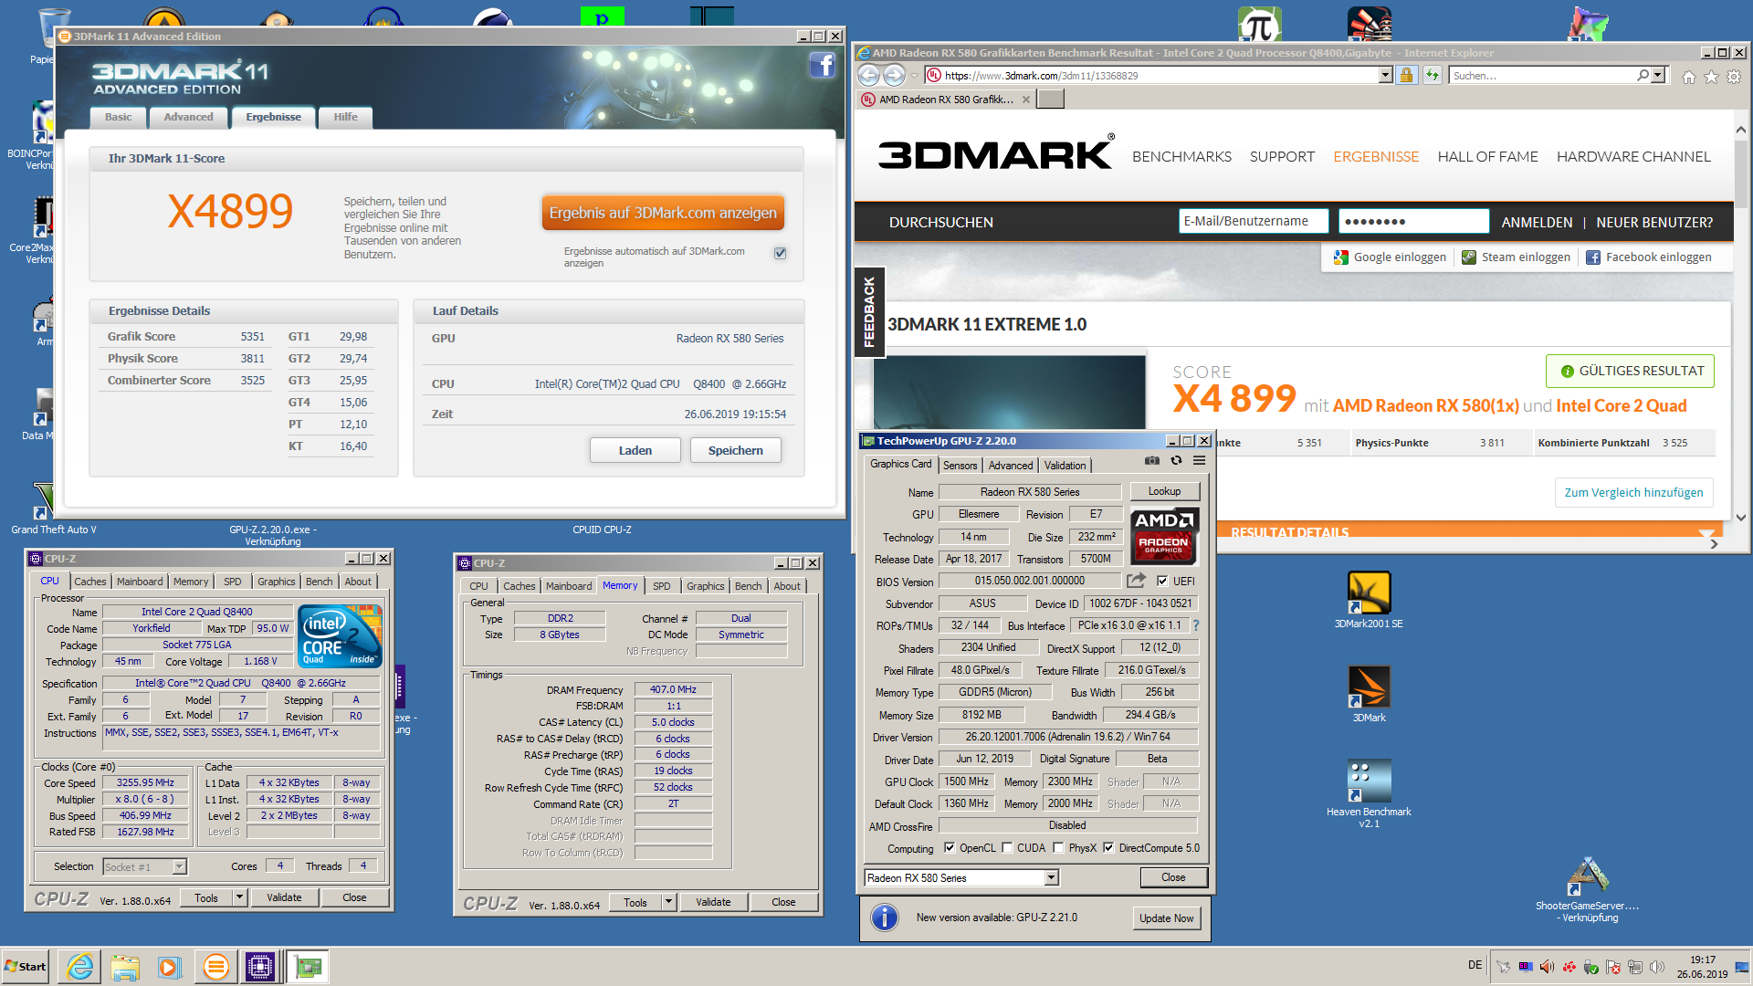Image resolution: width=1753 pixels, height=986 pixels.
Task: Open the 3DMark2001 SE desktop shortcut
Action: (x=1369, y=600)
